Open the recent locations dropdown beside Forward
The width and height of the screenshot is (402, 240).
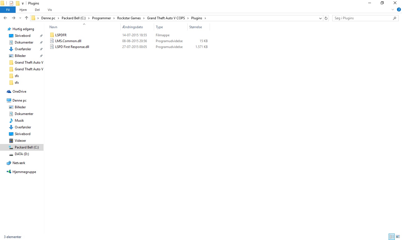(20, 18)
